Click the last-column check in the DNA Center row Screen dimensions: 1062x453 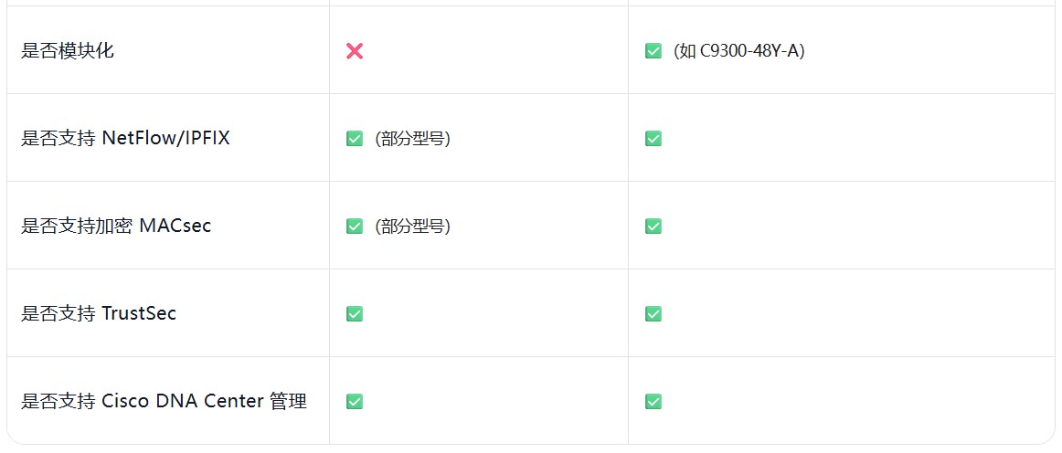click(653, 402)
